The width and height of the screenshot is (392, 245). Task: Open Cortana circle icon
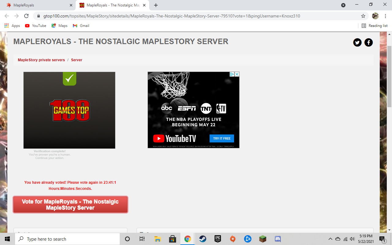click(128, 239)
